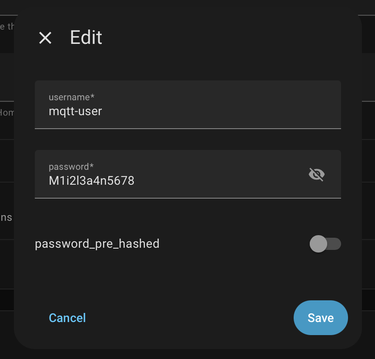
Task: Click the Edit dialog title
Action: point(86,38)
